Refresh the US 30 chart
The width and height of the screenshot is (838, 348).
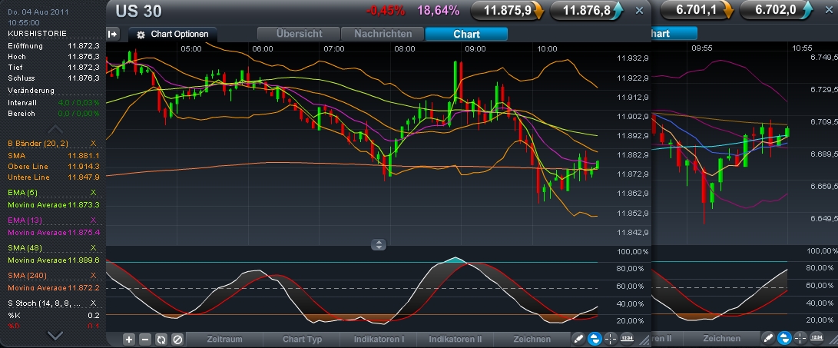click(x=161, y=339)
